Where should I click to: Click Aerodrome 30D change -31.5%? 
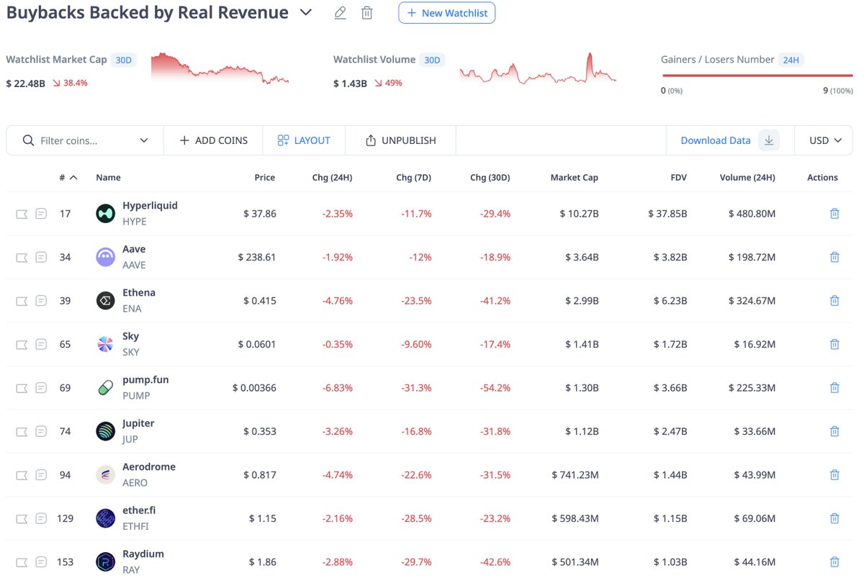(495, 475)
